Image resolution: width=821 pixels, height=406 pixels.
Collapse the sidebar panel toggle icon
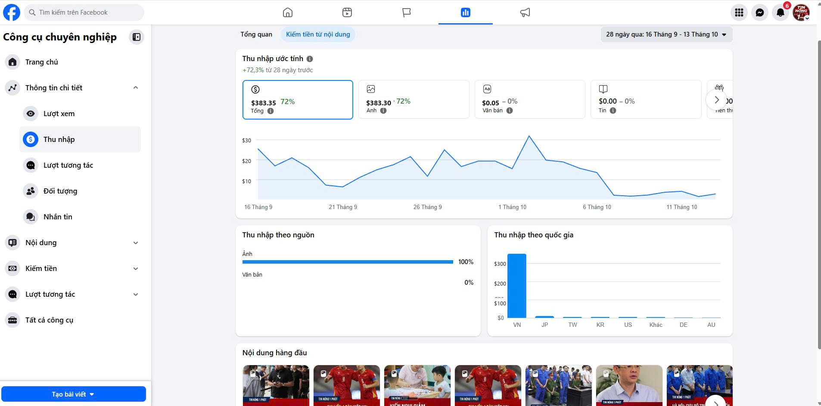tap(137, 37)
